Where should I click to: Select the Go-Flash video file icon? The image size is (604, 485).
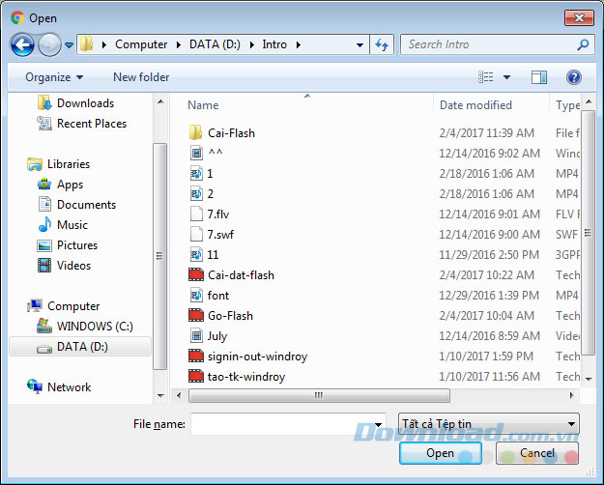195,316
